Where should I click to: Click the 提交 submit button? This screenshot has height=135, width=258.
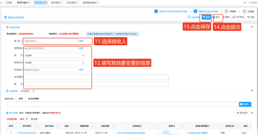pos(216,17)
